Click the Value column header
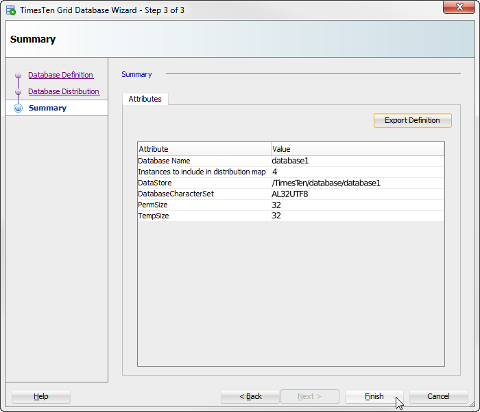 click(x=357, y=149)
